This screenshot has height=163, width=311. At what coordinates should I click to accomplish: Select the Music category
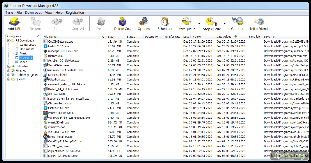point(23,53)
